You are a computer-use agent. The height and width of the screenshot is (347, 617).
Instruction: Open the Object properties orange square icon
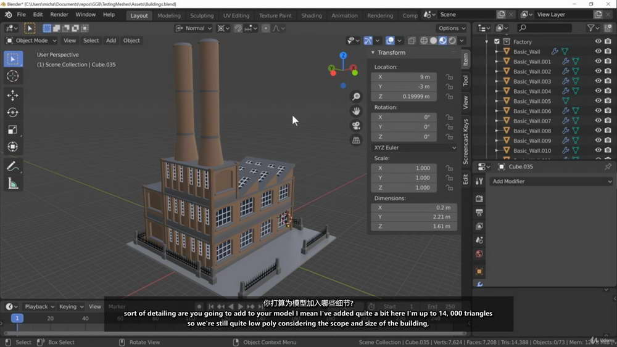pyautogui.click(x=479, y=271)
